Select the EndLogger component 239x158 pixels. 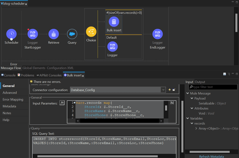[x=157, y=34]
